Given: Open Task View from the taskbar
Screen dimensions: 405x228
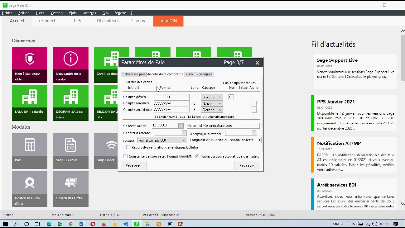Looking at the screenshot, I should click(37, 224).
